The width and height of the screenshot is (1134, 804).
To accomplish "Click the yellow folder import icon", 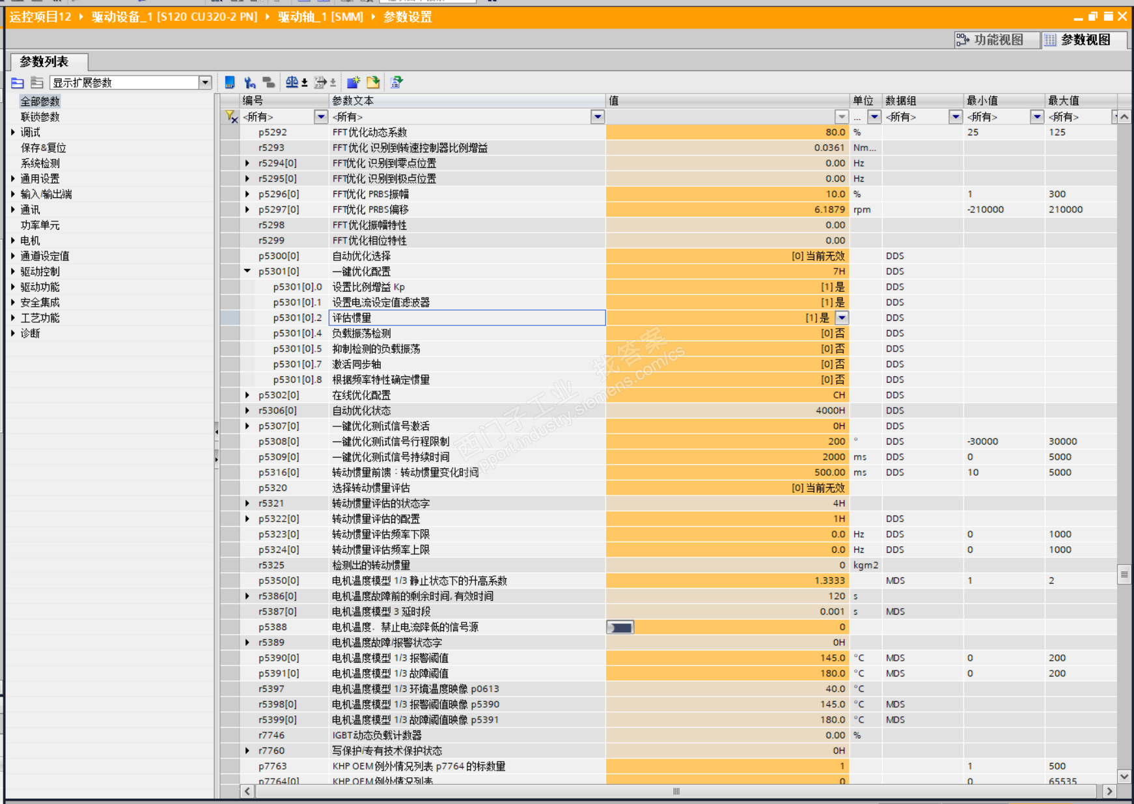I will [373, 82].
